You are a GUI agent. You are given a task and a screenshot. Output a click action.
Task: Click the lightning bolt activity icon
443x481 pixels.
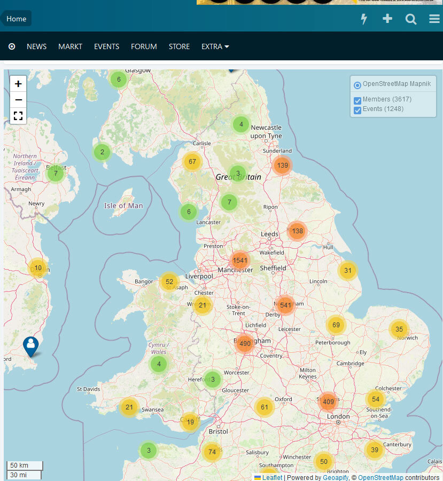[364, 19]
